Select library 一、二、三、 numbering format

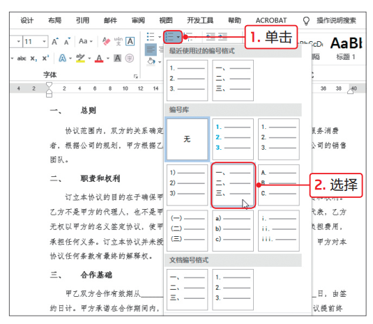coord(233,185)
